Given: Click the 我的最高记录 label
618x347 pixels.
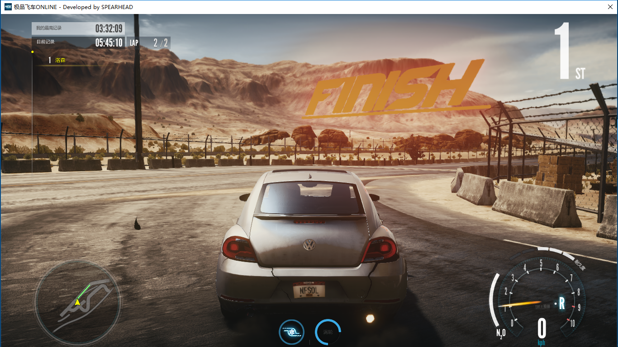Looking at the screenshot, I should click(49, 28).
